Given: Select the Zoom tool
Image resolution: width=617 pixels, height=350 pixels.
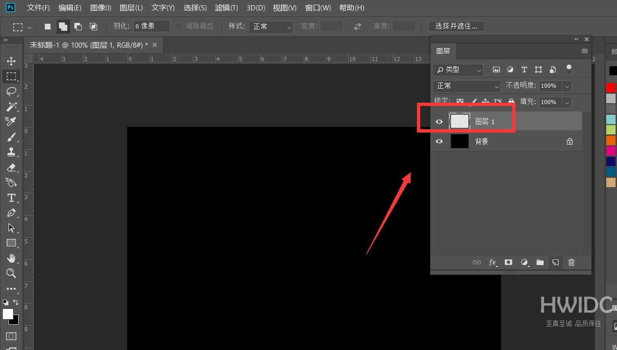Looking at the screenshot, I should point(11,273).
